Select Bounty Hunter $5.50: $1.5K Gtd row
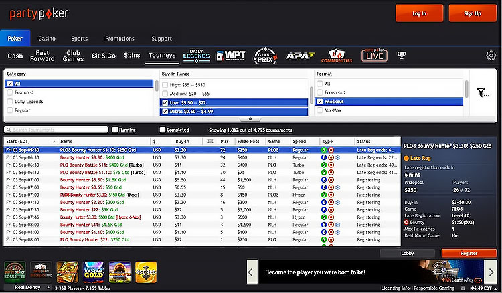 coord(201,180)
